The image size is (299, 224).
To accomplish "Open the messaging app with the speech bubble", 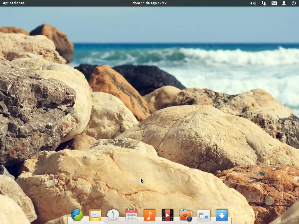I will [113, 215].
